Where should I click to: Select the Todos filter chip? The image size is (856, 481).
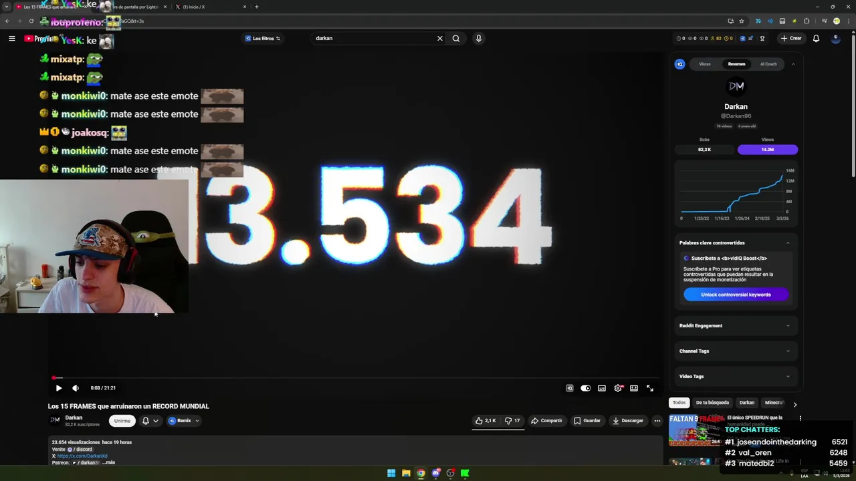[x=679, y=403]
